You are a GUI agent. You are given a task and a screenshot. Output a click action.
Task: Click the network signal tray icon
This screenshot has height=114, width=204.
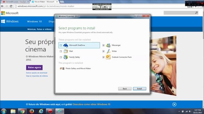click(x=186, y=111)
